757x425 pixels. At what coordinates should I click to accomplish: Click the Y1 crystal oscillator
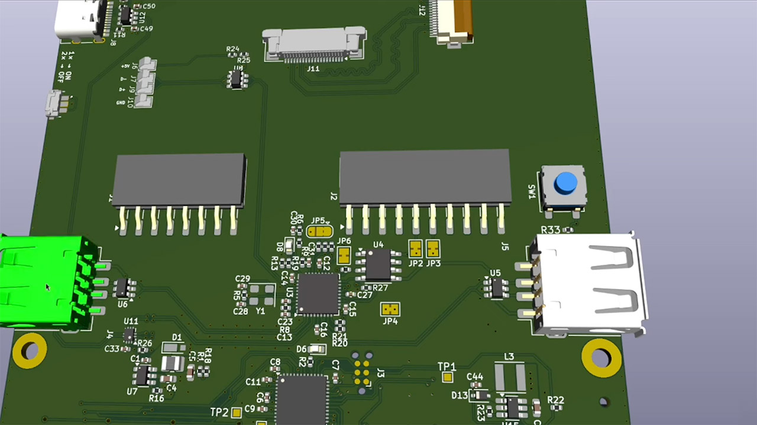262,295
